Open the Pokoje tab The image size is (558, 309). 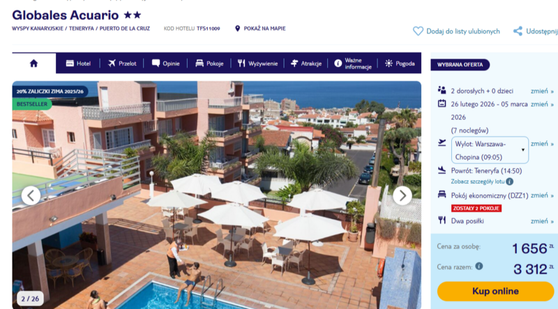coord(209,63)
